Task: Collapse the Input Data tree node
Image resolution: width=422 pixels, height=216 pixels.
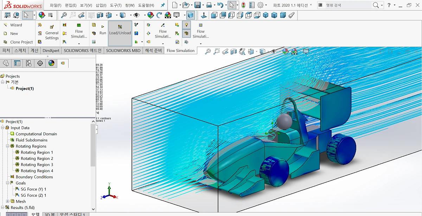Action: (3, 128)
